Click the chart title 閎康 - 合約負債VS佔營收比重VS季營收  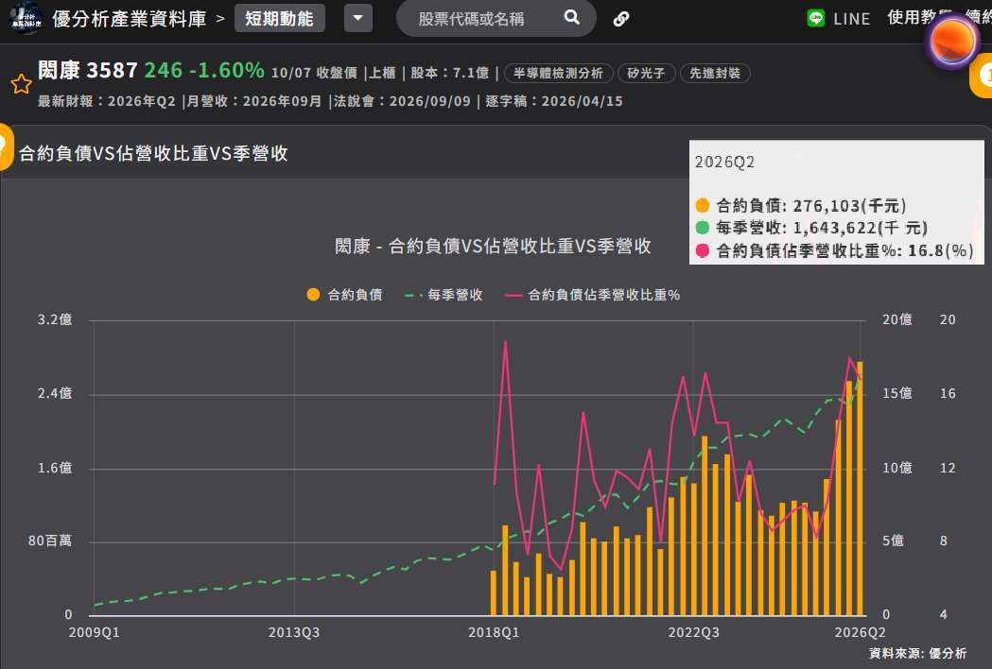493,246
